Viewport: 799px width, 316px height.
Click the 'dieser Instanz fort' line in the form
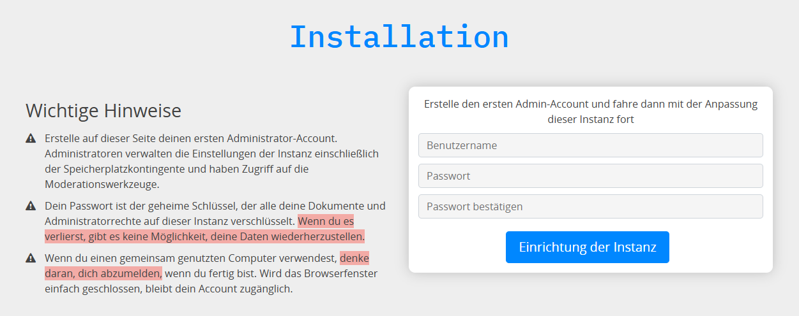click(x=590, y=119)
